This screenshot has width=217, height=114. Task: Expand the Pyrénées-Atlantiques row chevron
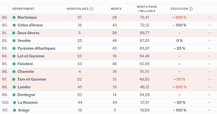[x=209, y=48]
